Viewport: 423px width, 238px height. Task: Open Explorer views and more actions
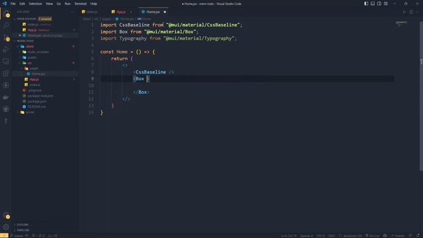click(x=73, y=12)
